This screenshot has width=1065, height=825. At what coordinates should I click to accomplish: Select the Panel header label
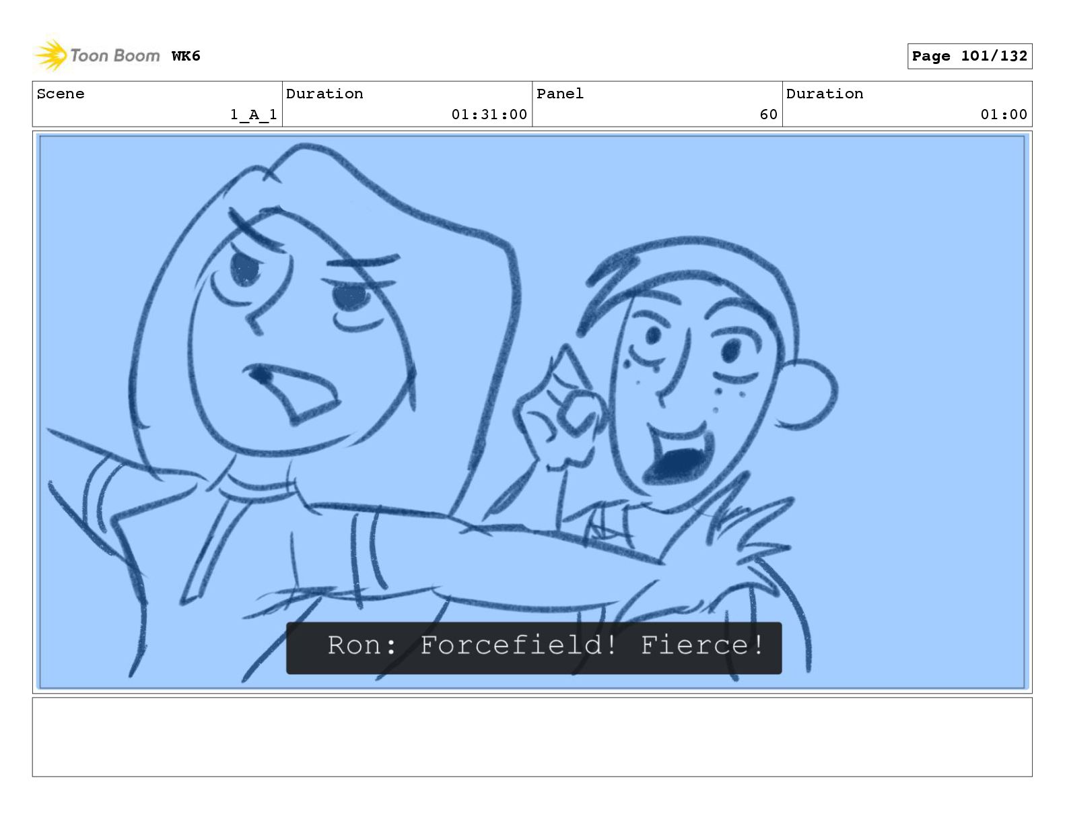click(x=560, y=94)
